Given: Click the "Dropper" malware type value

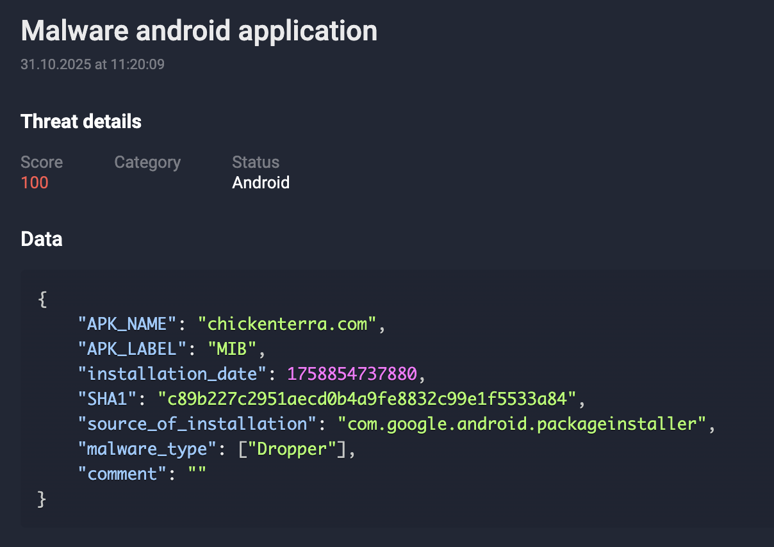Looking at the screenshot, I should pyautogui.click(x=292, y=449).
